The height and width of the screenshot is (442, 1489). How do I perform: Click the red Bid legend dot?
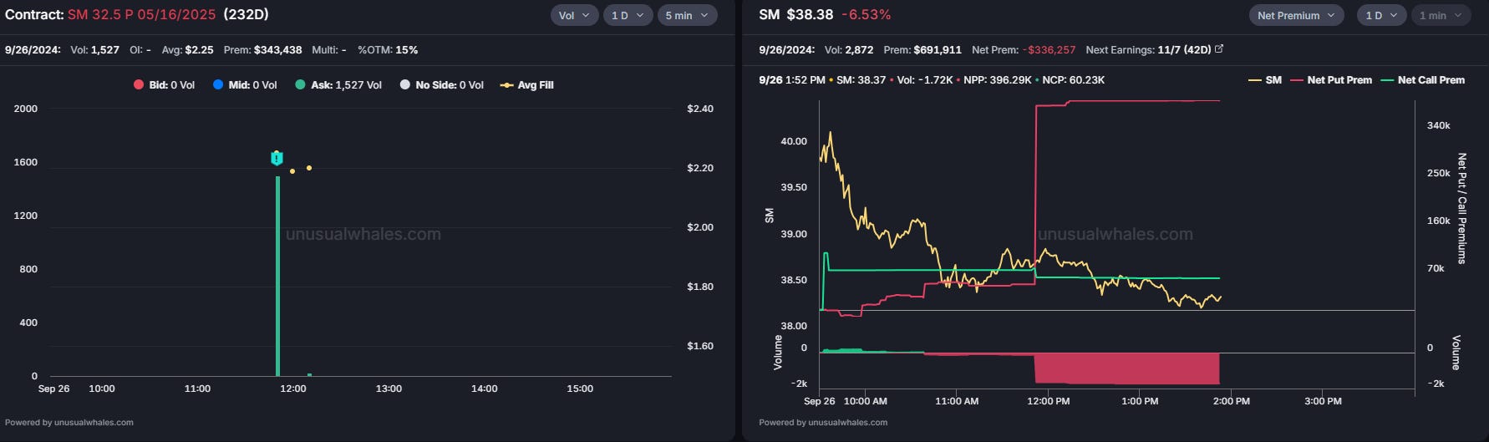tap(139, 84)
